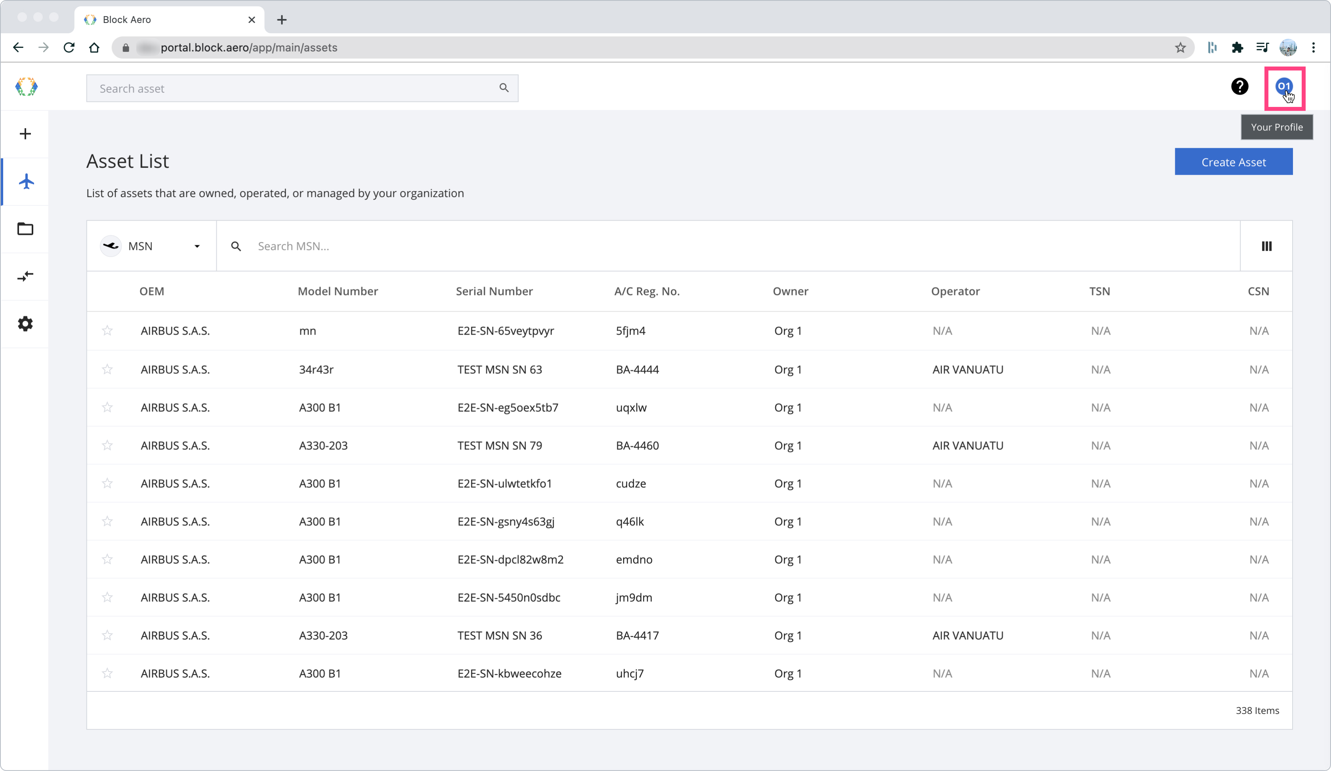Open the settings gear in sidebar
Viewport: 1331px width, 771px height.
25,324
